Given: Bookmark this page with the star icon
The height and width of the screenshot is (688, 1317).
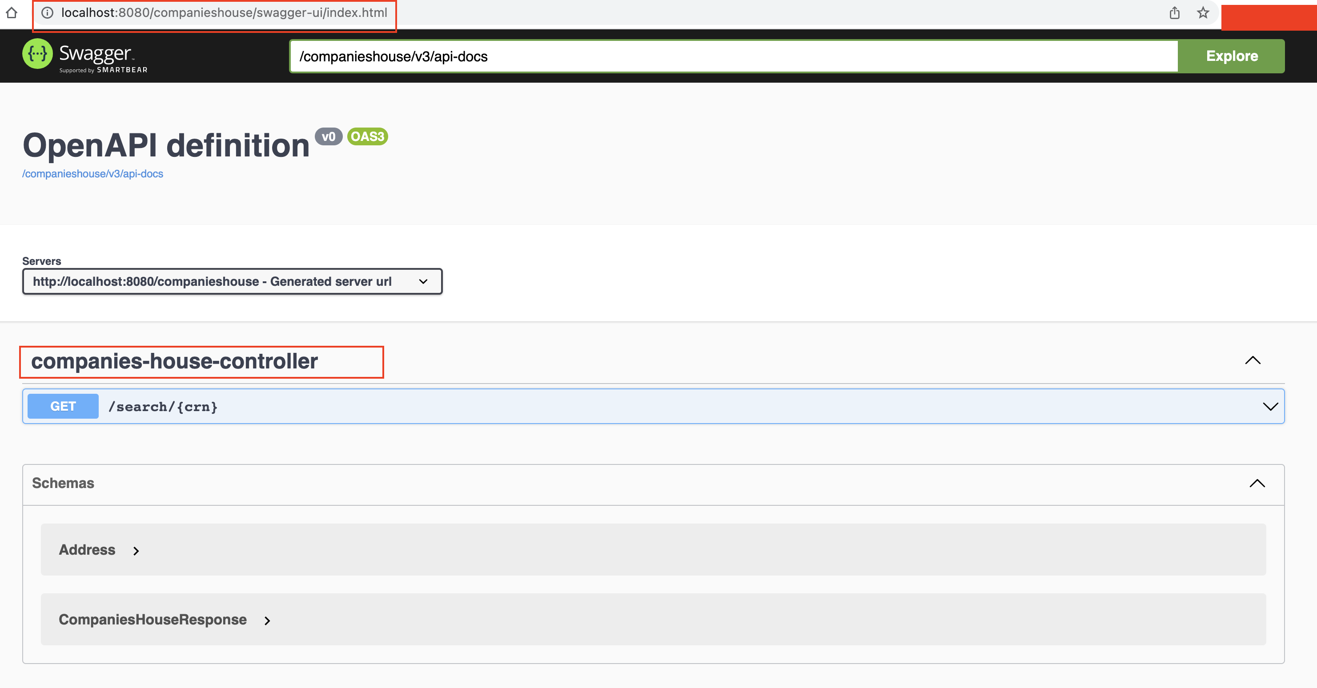Looking at the screenshot, I should (x=1203, y=13).
